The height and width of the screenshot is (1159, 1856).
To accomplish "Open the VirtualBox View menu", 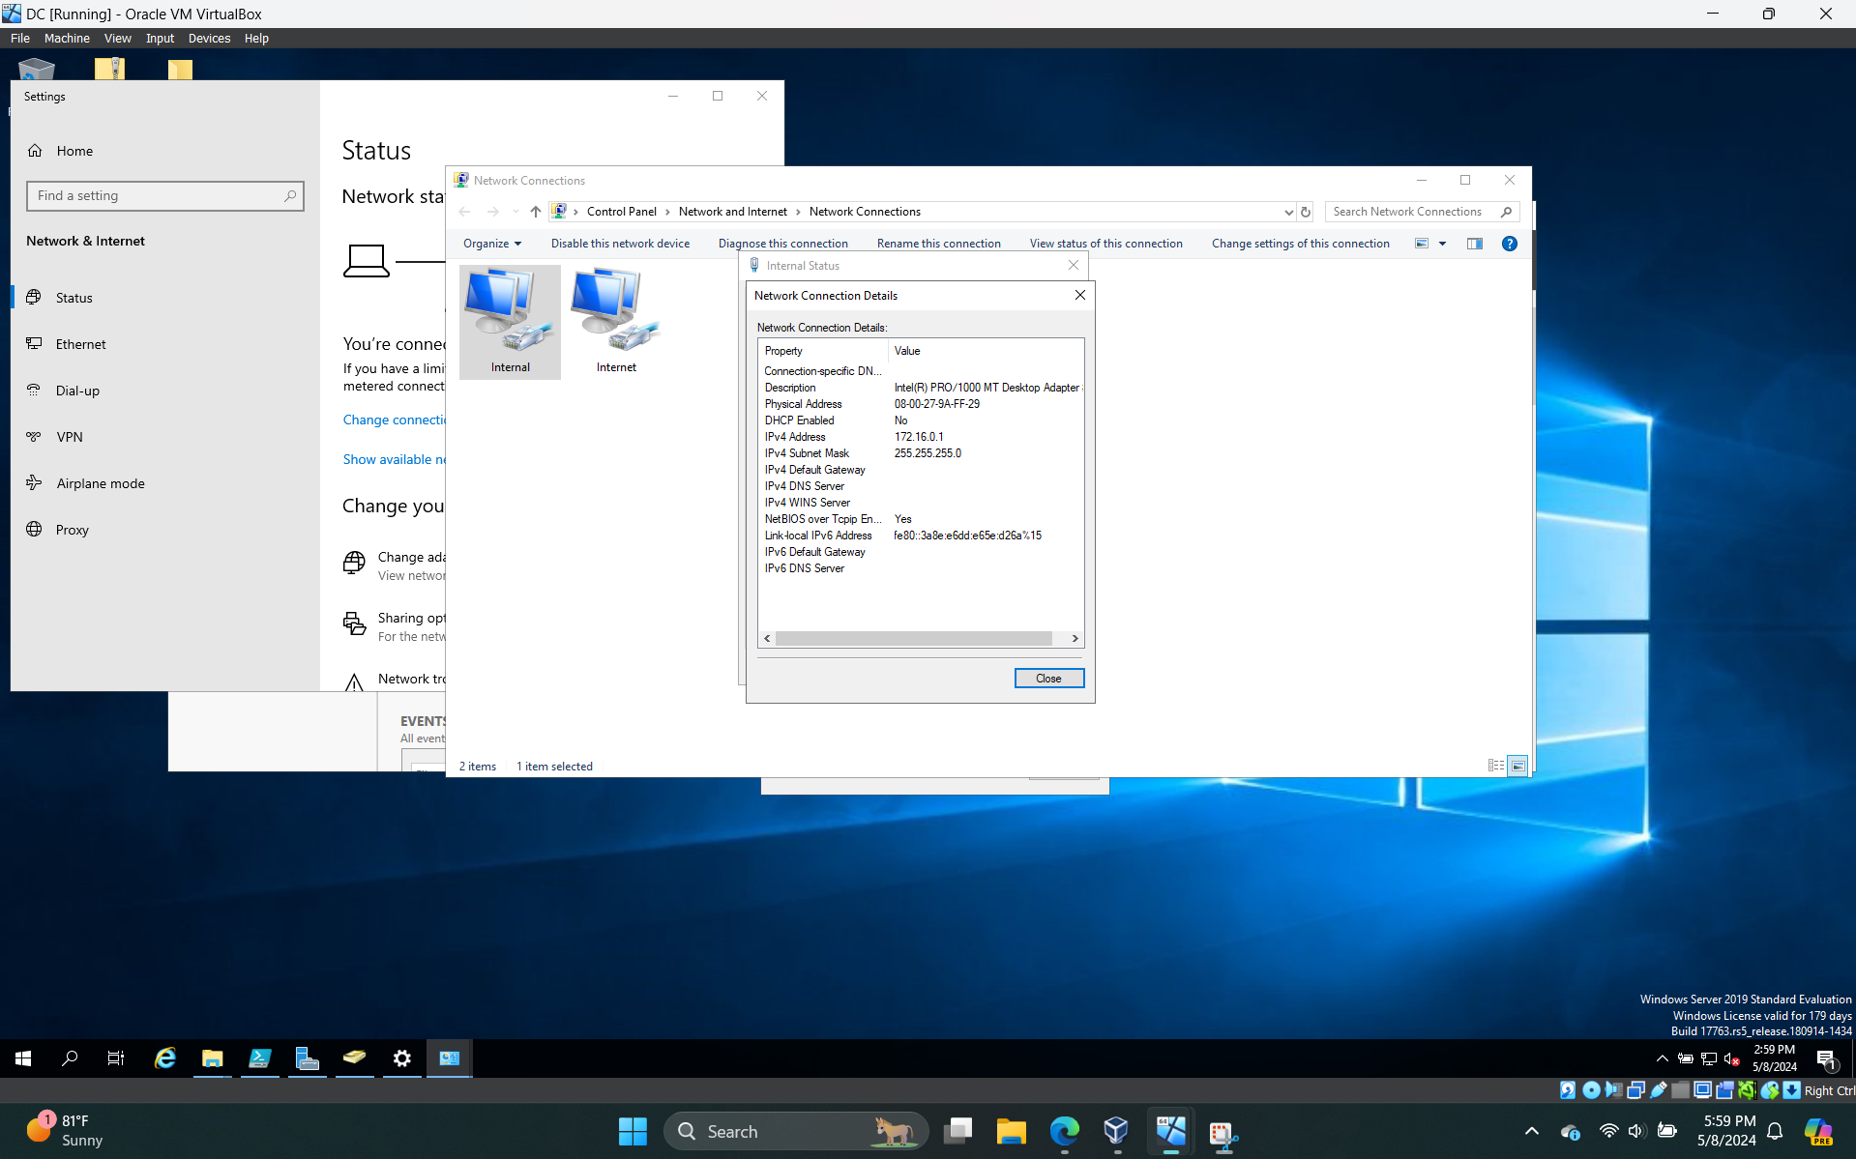I will coord(117,38).
